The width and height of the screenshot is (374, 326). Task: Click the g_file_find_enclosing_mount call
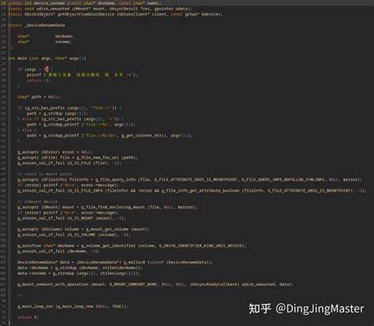(114, 207)
